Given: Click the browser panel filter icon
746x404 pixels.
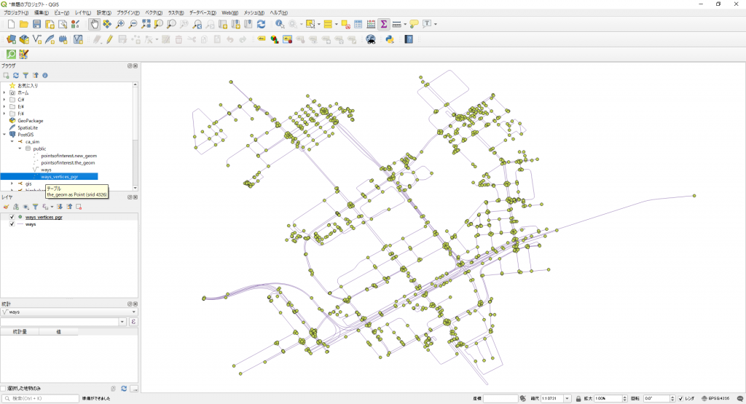Looking at the screenshot, I should point(25,75).
